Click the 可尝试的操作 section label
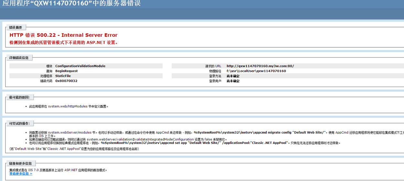 (x=19, y=124)
